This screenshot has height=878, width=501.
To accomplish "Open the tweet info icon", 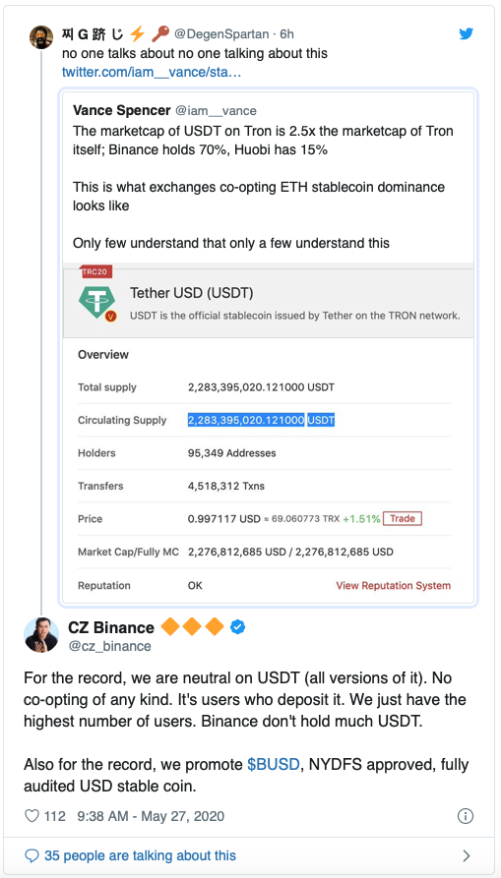I will coord(466,816).
